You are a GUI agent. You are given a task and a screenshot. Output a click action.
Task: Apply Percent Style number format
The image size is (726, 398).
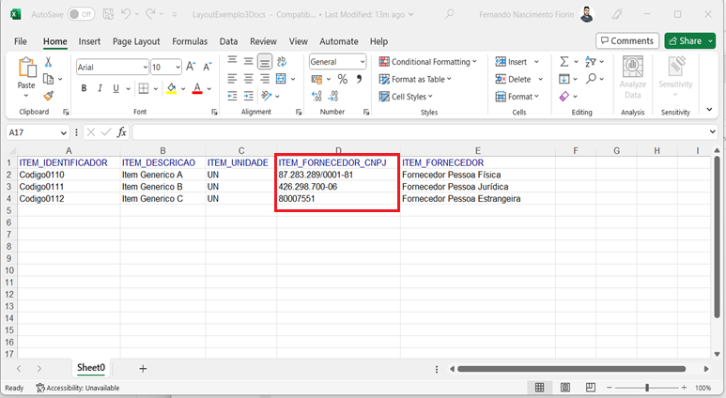click(343, 80)
